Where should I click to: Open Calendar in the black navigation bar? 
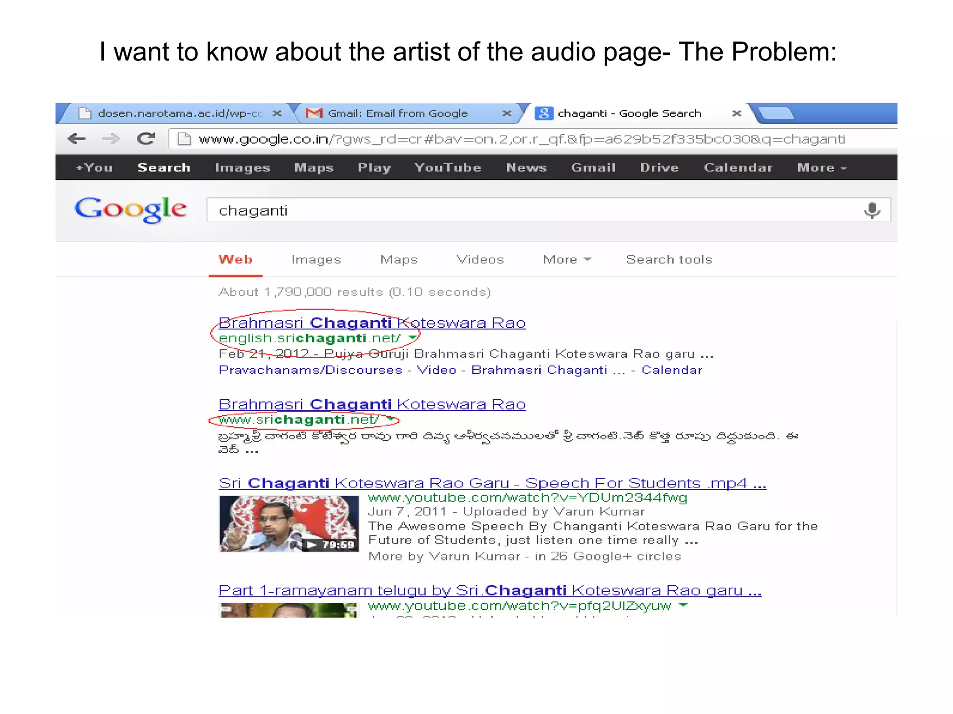(738, 167)
